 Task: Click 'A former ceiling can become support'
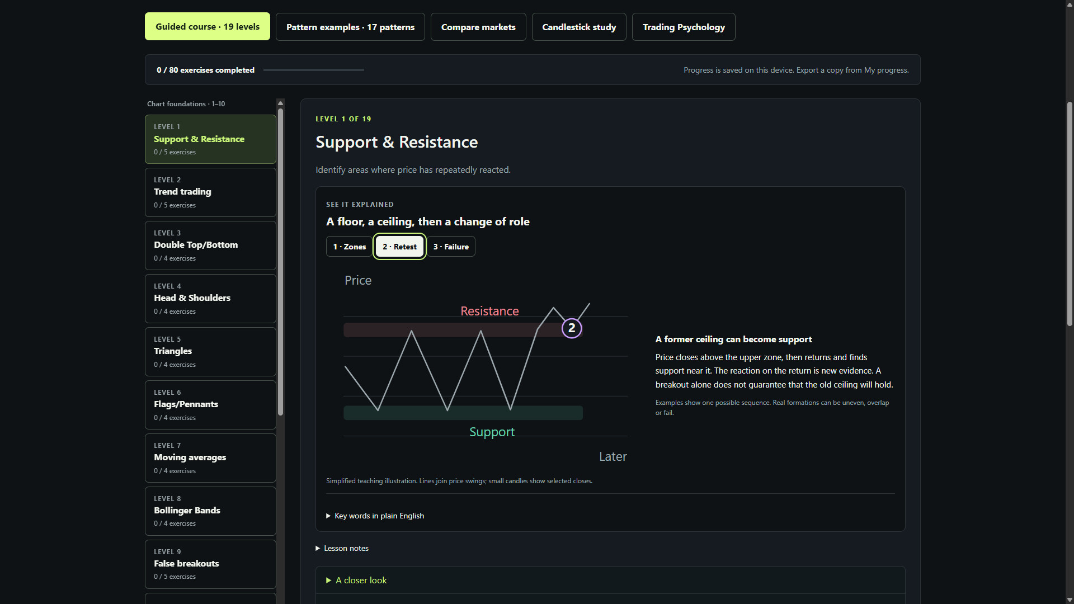click(733, 339)
